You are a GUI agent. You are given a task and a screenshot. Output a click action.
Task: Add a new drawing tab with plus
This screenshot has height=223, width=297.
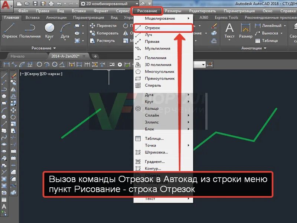point(95,56)
